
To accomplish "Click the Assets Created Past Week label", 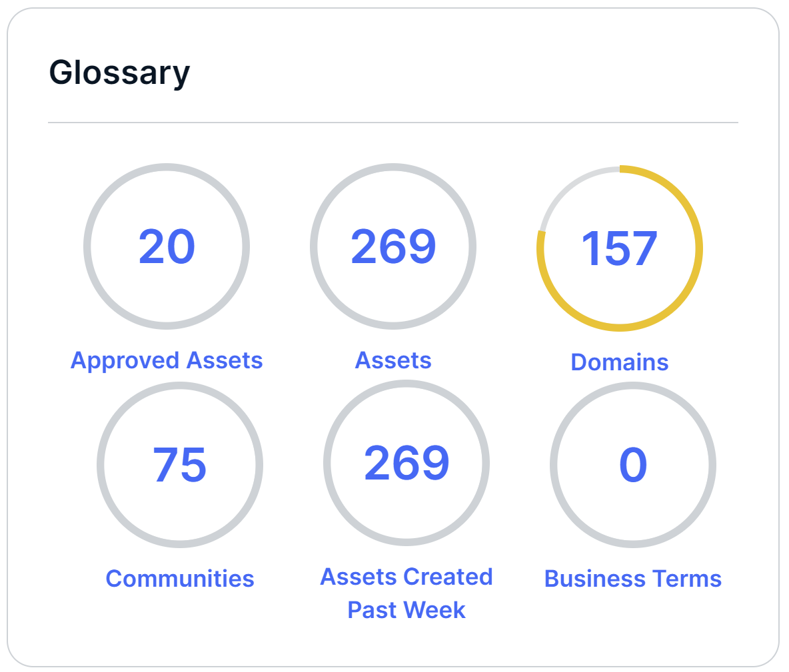I will (x=406, y=593).
